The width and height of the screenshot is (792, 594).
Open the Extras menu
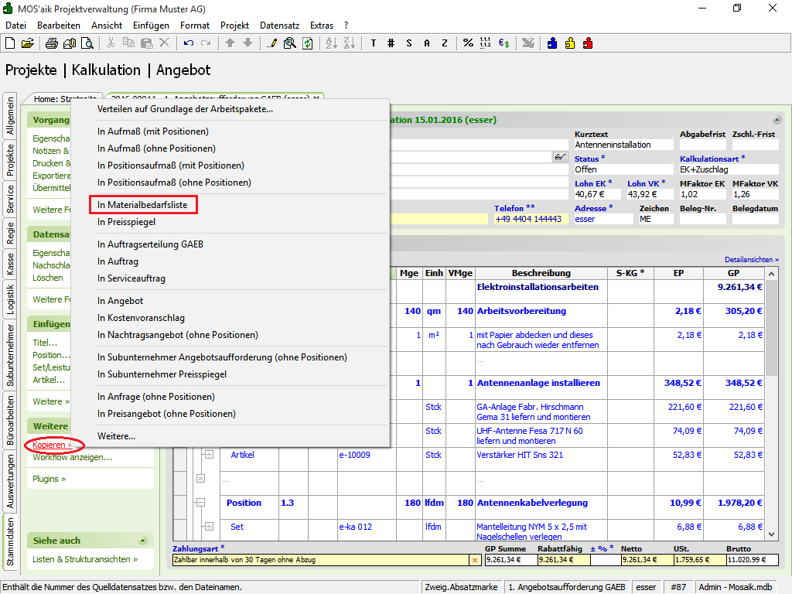coord(322,26)
